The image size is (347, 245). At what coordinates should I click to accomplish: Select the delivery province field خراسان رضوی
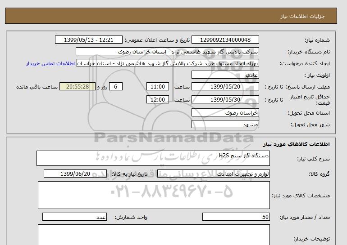[x=225, y=112]
